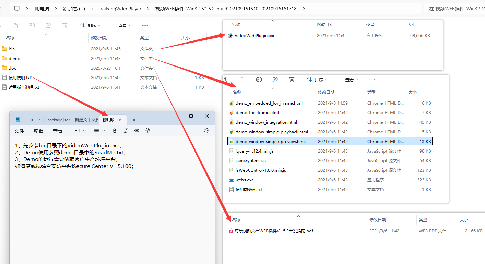485x264 pixels.
Task: Click the rename icon in the haikangVideoPlayer window toolbar
Action: coord(32,25)
